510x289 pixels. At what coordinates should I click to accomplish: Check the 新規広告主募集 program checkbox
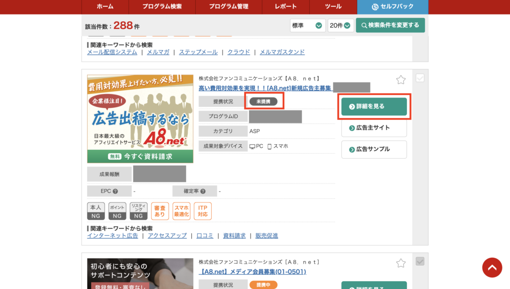pos(420,78)
